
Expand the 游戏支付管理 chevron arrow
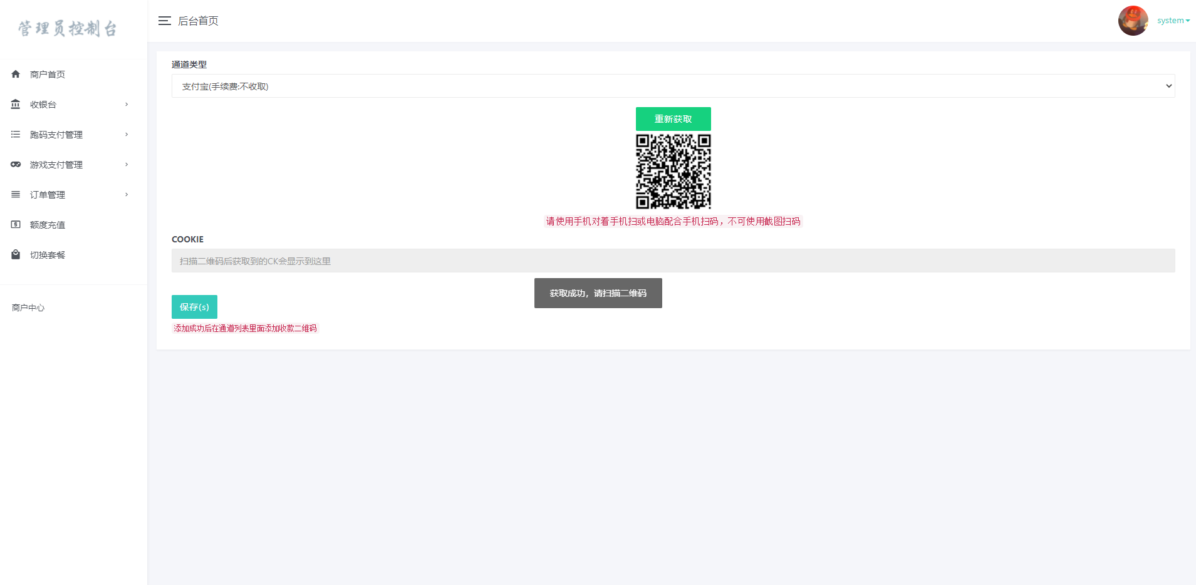pos(127,164)
